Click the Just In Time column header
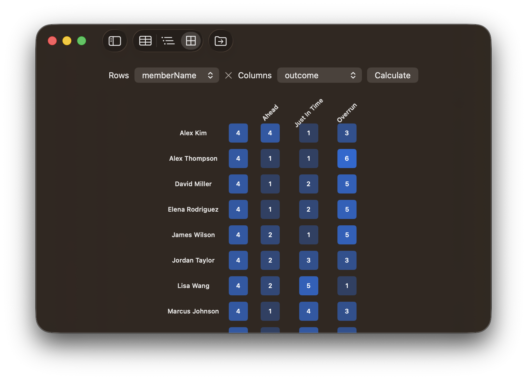 [x=308, y=113]
